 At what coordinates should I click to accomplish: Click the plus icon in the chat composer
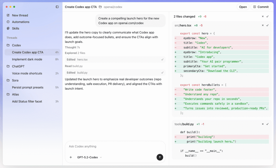70,157
